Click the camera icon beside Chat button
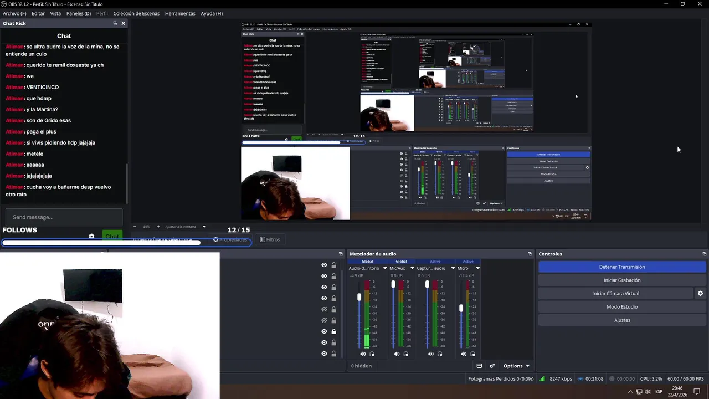Viewport: 709px width, 399px height. pos(91,236)
